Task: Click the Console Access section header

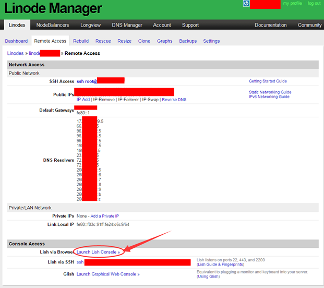Action: point(163,244)
